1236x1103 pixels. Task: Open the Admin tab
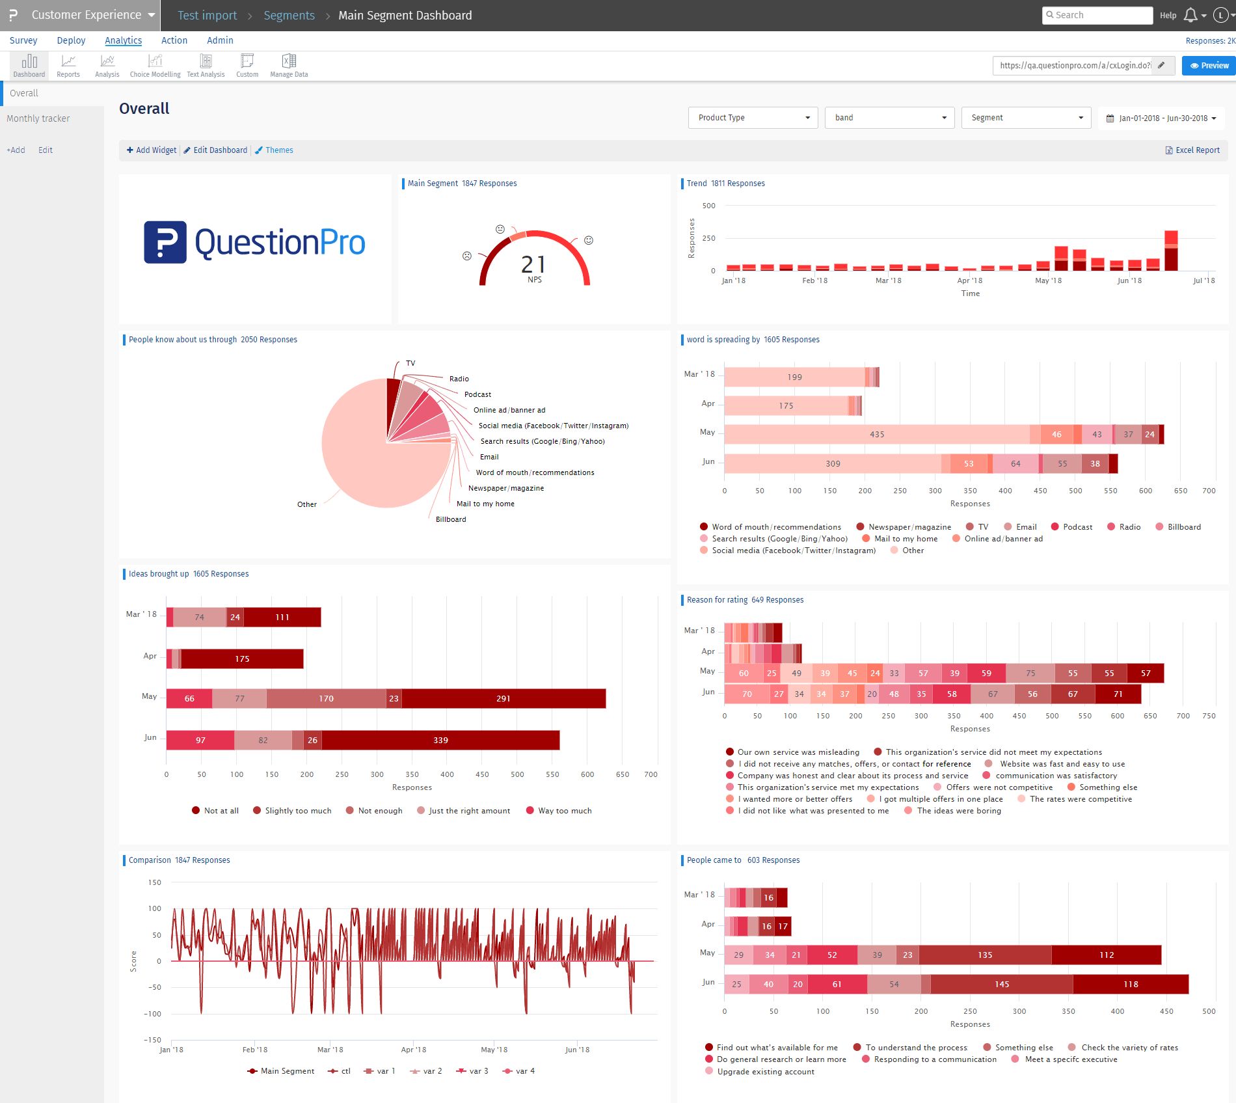click(220, 40)
